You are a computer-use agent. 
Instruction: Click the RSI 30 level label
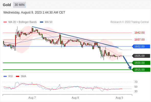(136, 91)
